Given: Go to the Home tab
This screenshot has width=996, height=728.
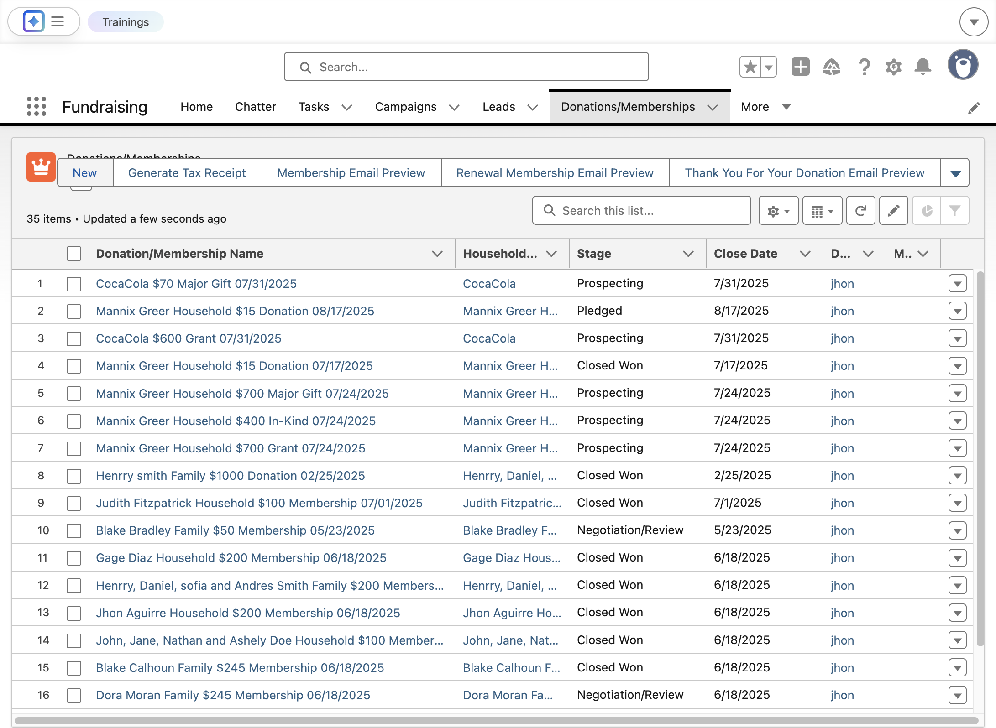Looking at the screenshot, I should coord(197,107).
